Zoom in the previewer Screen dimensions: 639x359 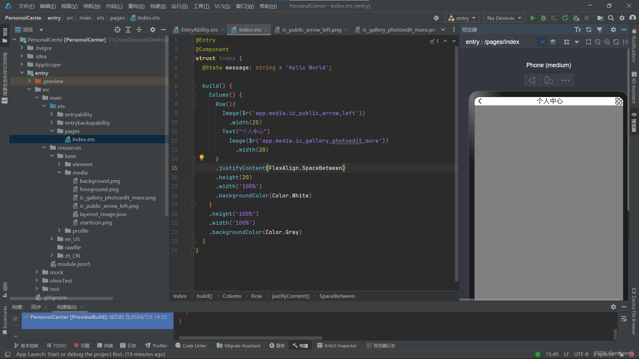pos(607,42)
